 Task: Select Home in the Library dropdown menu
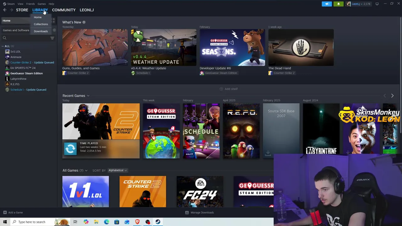click(38, 17)
